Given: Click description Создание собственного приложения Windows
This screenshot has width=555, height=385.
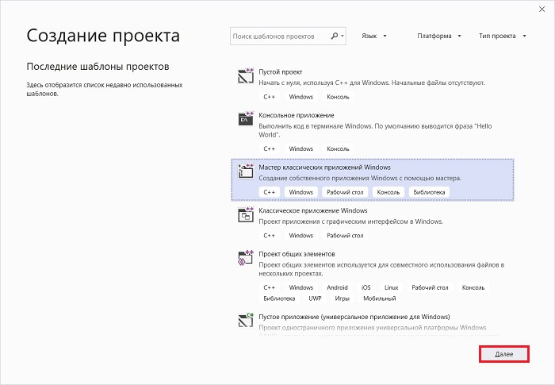Looking at the screenshot, I should click(360, 178).
